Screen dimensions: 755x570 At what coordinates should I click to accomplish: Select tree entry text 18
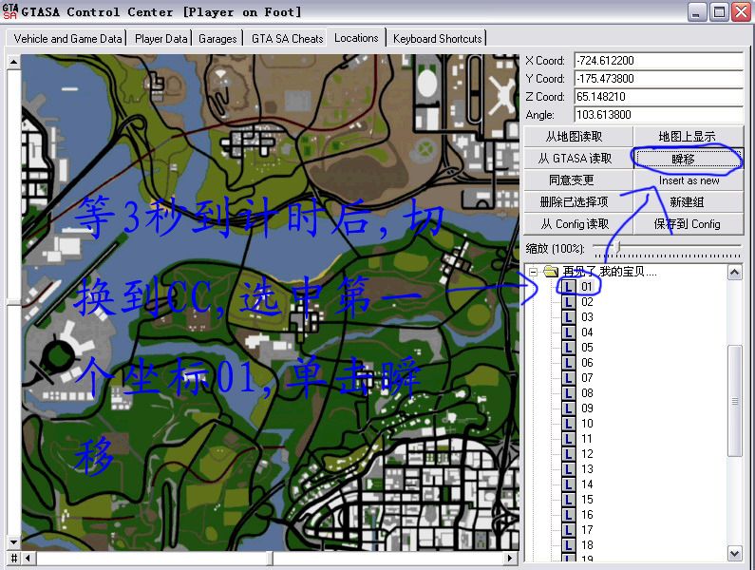pos(587,545)
